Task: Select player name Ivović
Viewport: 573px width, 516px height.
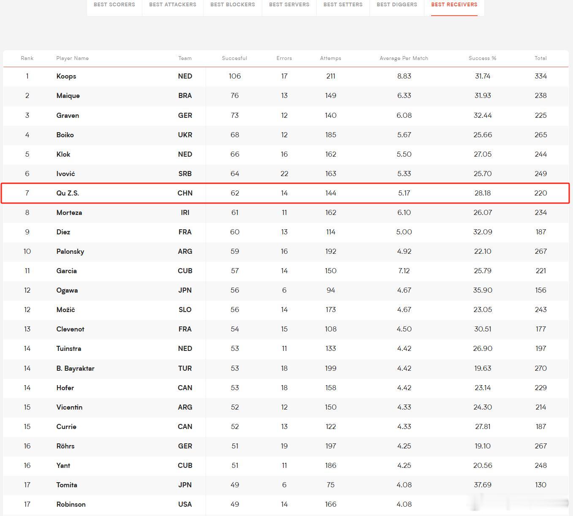Action: point(65,174)
